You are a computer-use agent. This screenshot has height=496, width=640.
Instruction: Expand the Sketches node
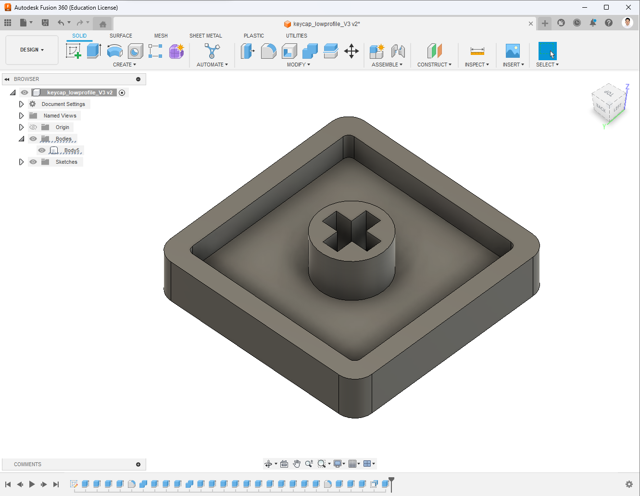click(x=21, y=162)
